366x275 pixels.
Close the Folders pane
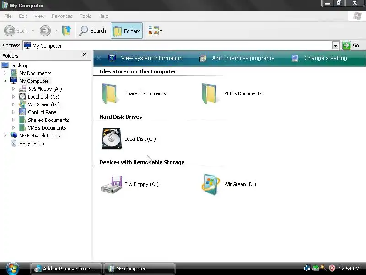[85, 55]
